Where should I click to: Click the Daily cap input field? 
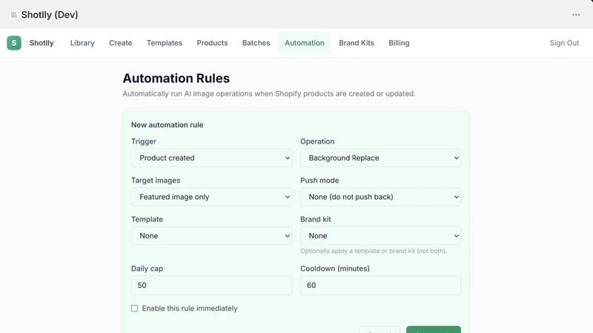[x=211, y=285]
